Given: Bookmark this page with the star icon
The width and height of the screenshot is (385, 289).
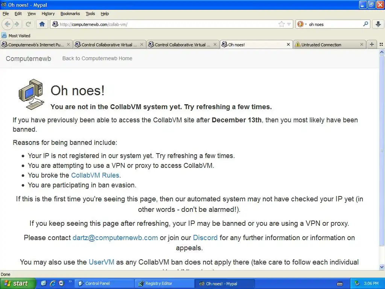Looking at the screenshot, I should 281,24.
